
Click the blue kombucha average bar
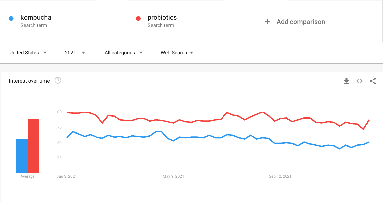point(22,156)
